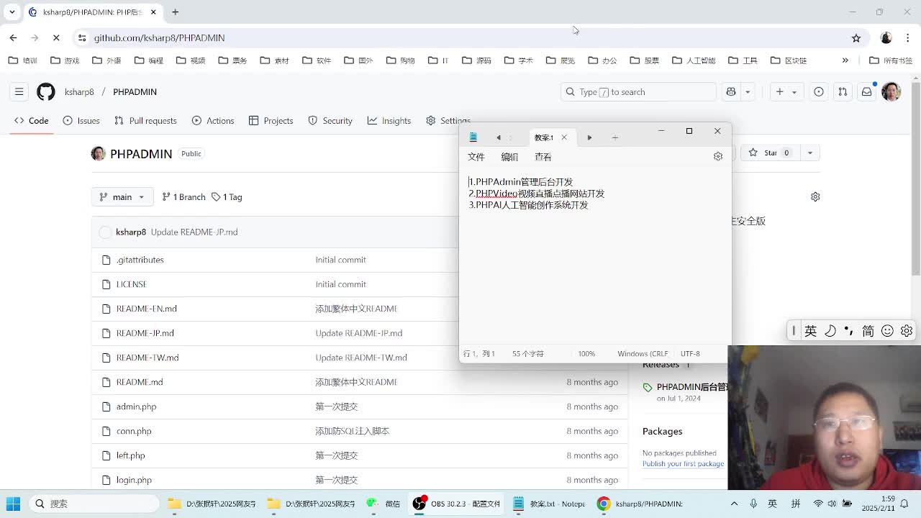Open Windows Start menu
This screenshot has height=518, width=921.
click(x=14, y=504)
